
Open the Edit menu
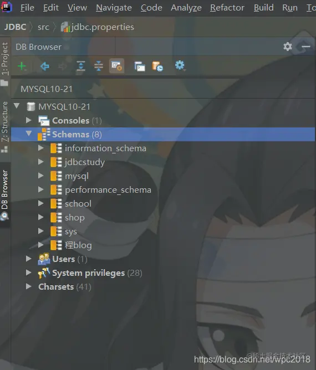(51, 8)
